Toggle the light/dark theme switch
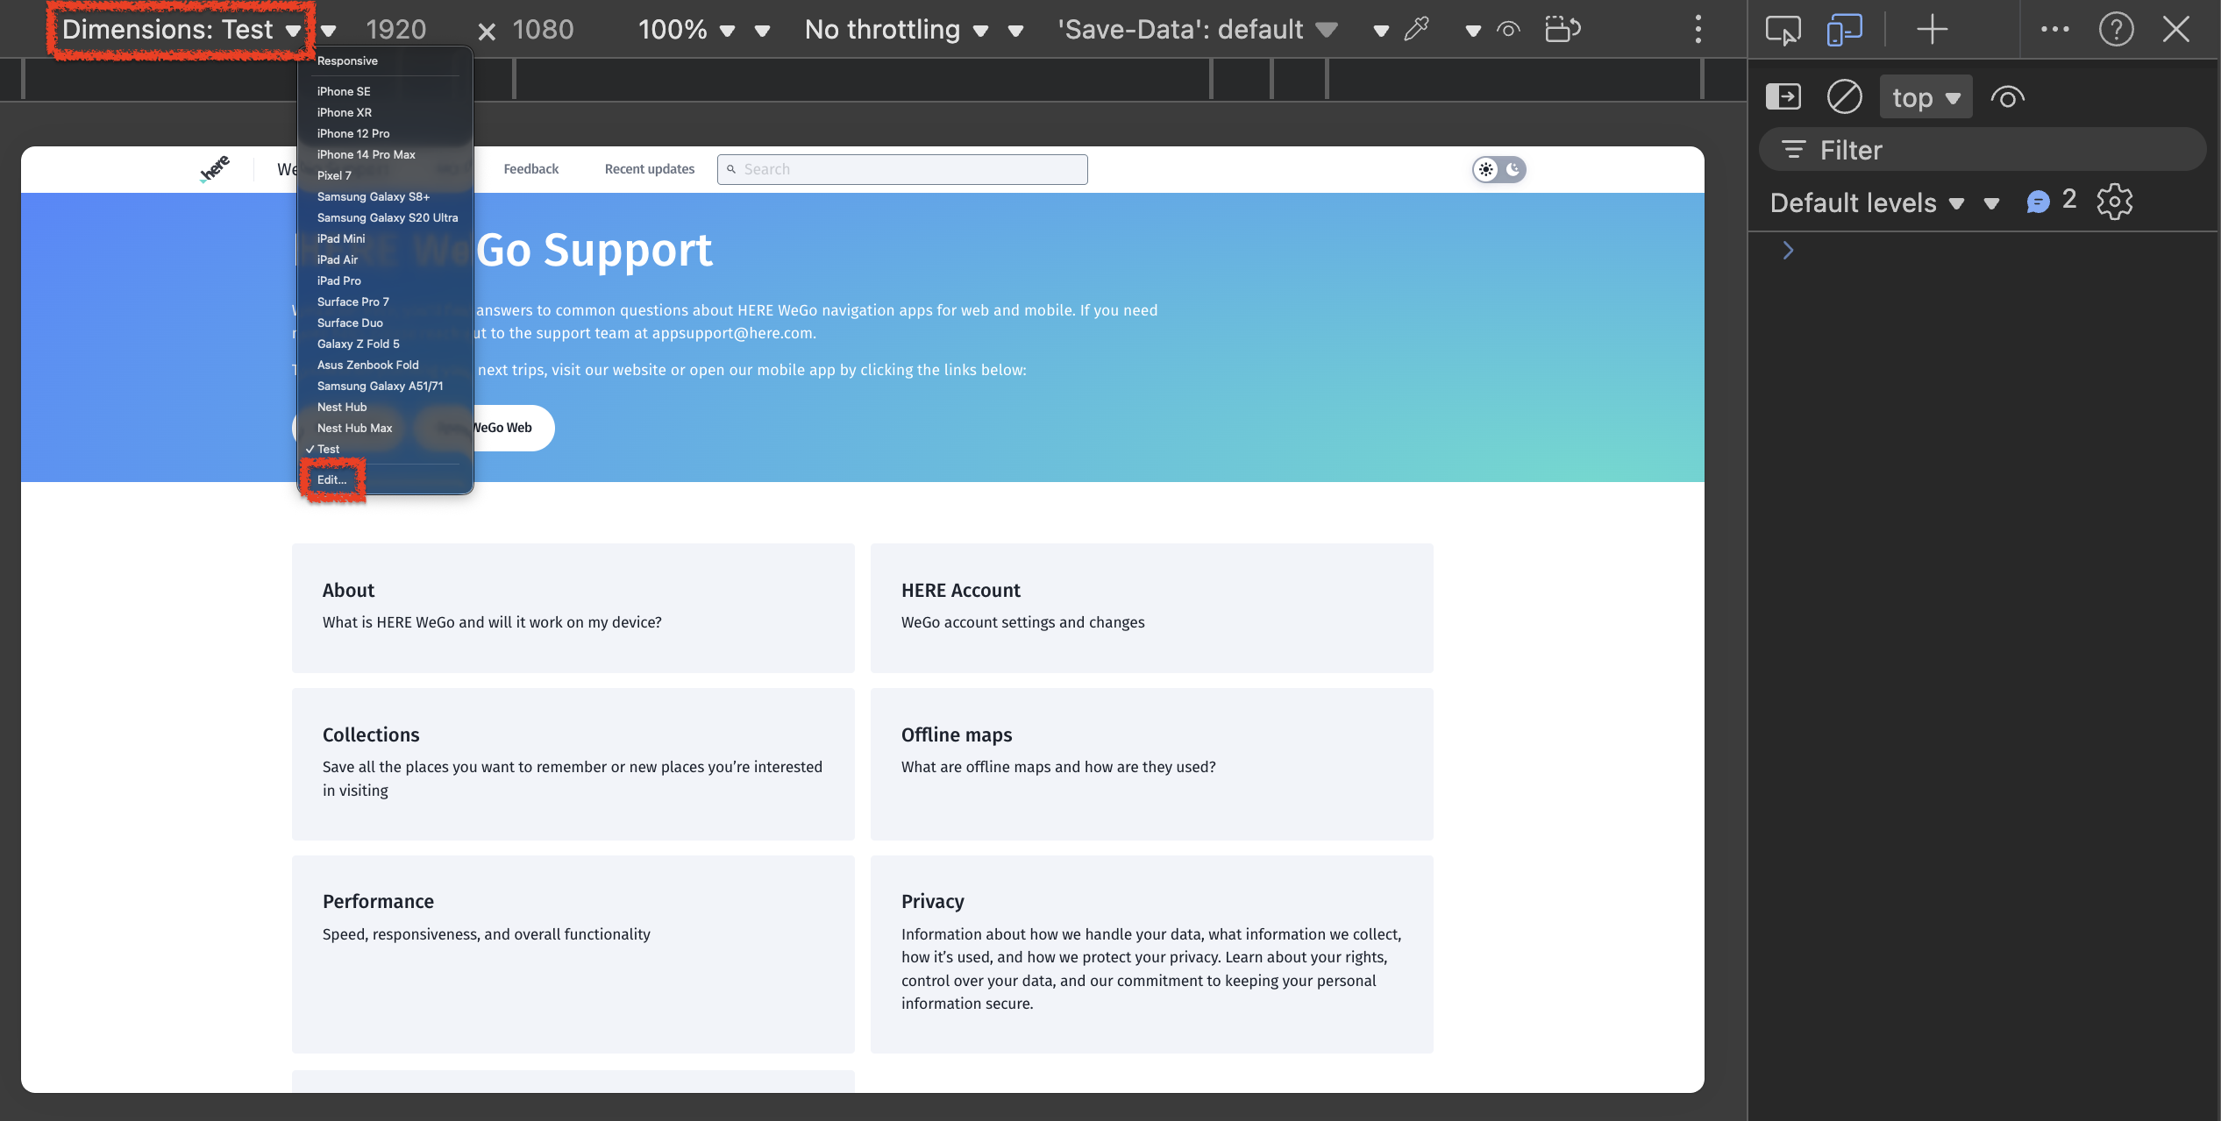 (1498, 169)
